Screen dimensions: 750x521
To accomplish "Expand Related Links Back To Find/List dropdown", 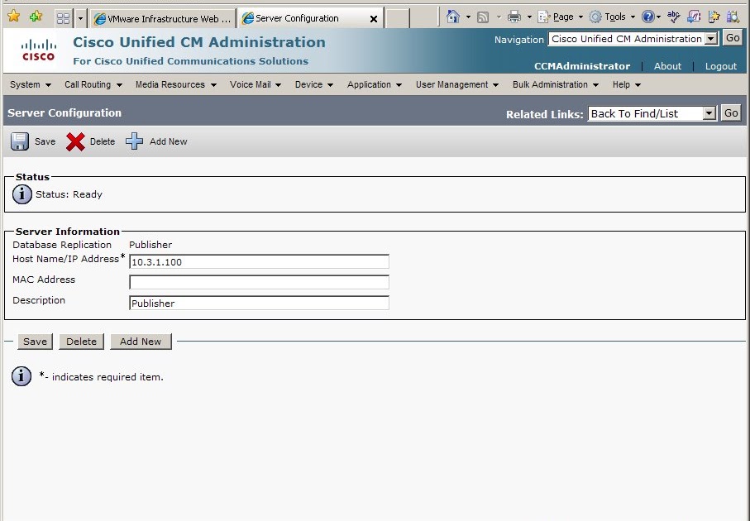I will point(652,113).
